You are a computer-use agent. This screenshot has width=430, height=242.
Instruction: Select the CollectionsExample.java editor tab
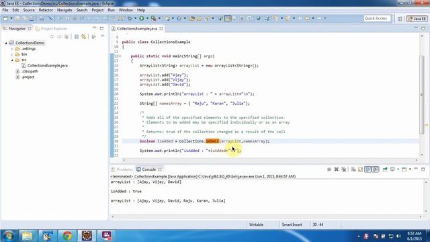[137, 28]
